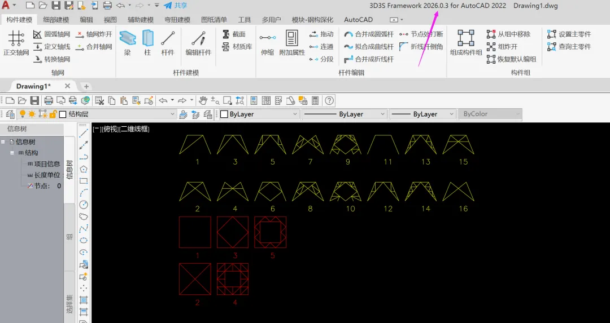This screenshot has width=610, height=323.
Task: Click the 拖动 drag tool
Action: click(x=321, y=34)
